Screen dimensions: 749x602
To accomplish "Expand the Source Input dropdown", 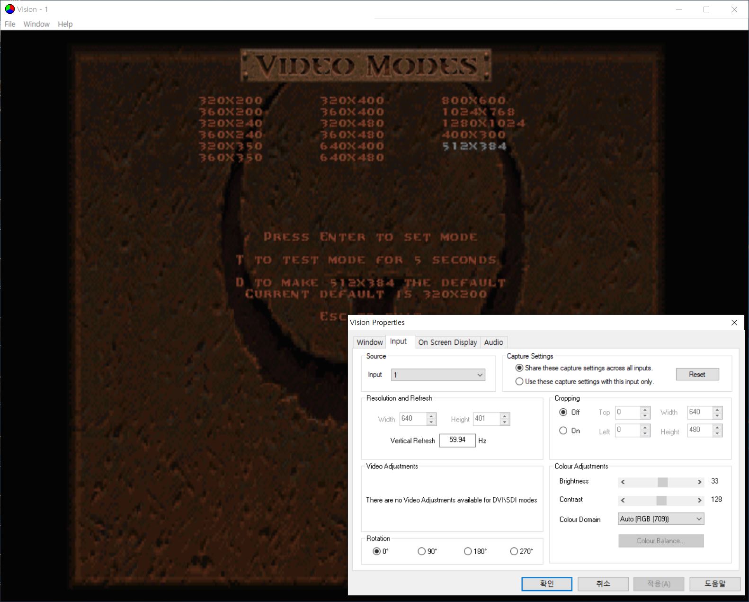I will click(x=438, y=375).
